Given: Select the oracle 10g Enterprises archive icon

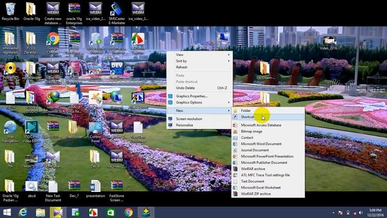Looking at the screenshot, I should [74, 13].
